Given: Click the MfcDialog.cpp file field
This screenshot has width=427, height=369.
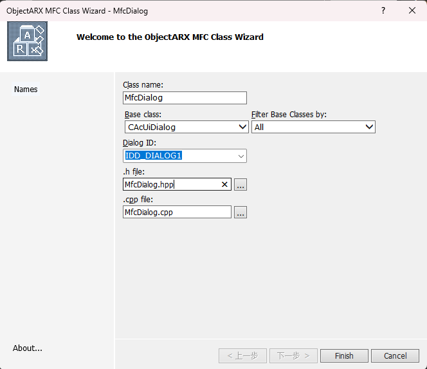Looking at the screenshot, I should pyautogui.click(x=177, y=213).
